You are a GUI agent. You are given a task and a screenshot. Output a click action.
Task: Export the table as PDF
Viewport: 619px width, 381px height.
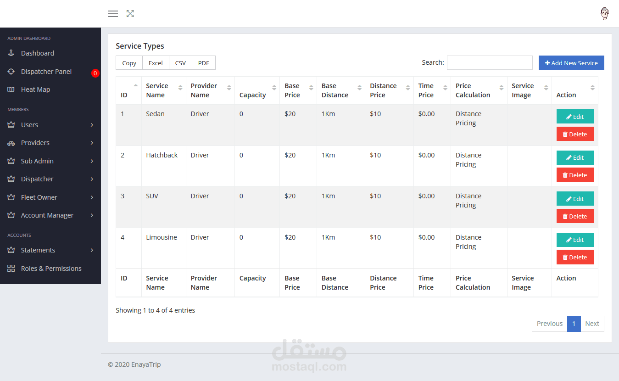(204, 63)
